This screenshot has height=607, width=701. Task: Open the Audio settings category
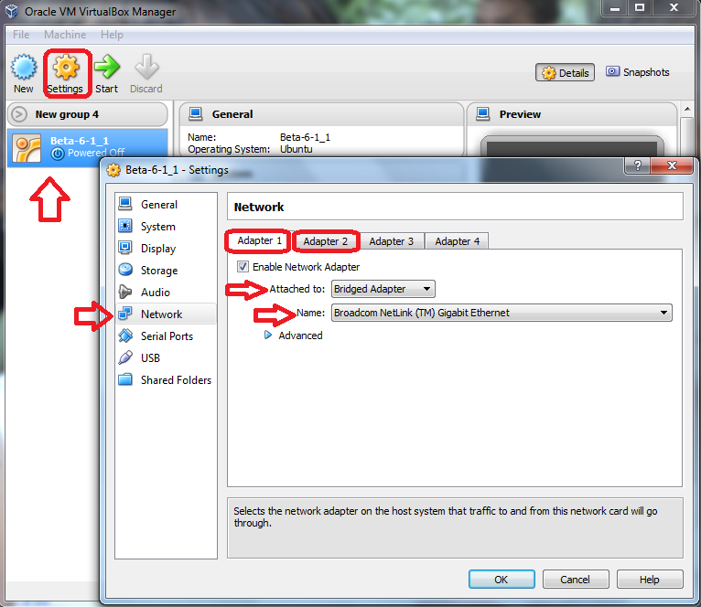pyautogui.click(x=155, y=293)
